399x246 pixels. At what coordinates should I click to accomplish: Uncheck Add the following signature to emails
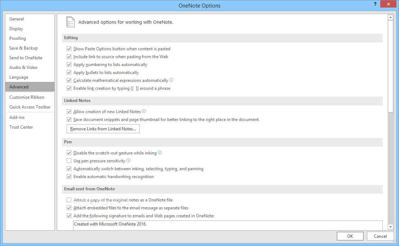(x=69, y=216)
